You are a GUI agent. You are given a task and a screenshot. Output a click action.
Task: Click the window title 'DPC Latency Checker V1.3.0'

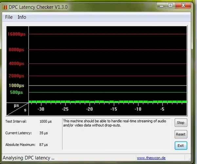click(x=38, y=7)
